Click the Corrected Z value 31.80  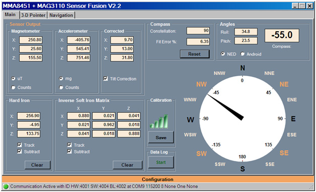coord(122,58)
